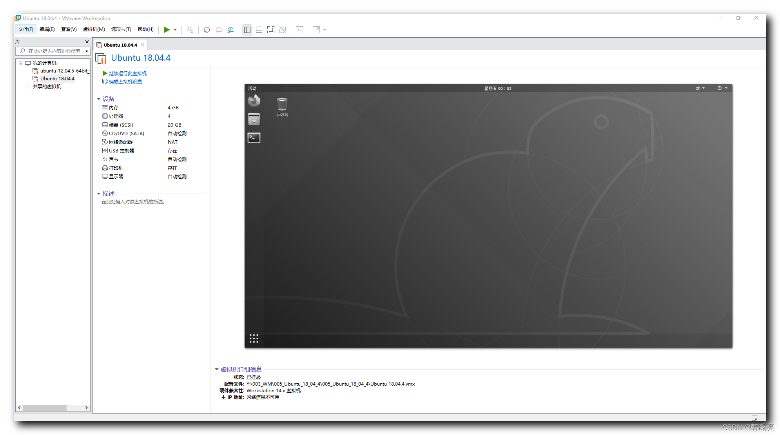Enter full screen mode icon
This screenshot has width=780, height=435.
coord(271,30)
